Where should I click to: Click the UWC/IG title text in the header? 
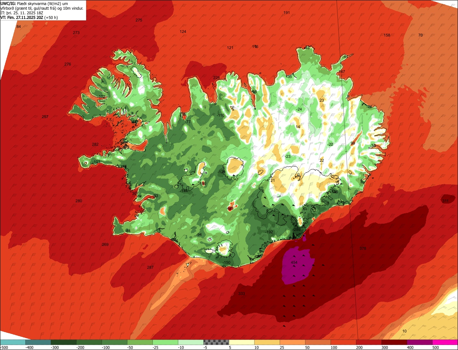coord(8,3)
